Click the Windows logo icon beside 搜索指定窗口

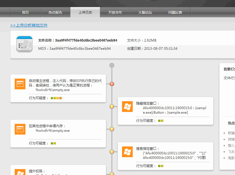click(127, 152)
